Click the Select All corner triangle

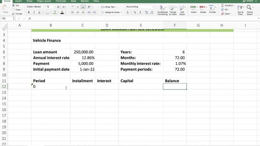coord(4,26)
